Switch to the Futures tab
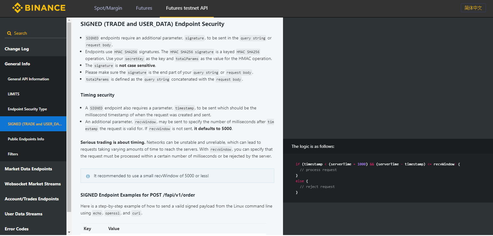This screenshot has width=493, height=236. pos(144,8)
